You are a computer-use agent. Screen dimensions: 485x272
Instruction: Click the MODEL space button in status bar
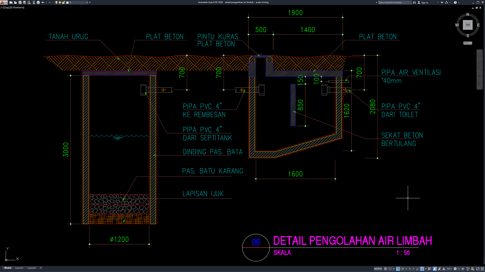[x=378, y=269]
